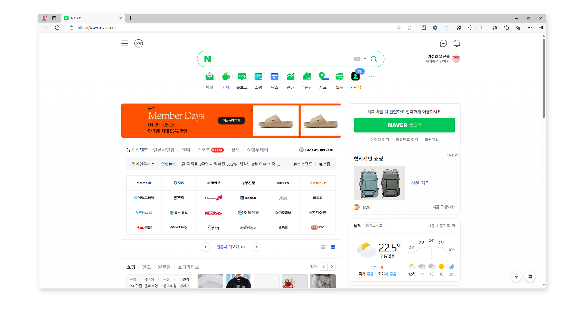Open the Naver Talk chat icon
This screenshot has height=316, width=584.
tap(443, 44)
